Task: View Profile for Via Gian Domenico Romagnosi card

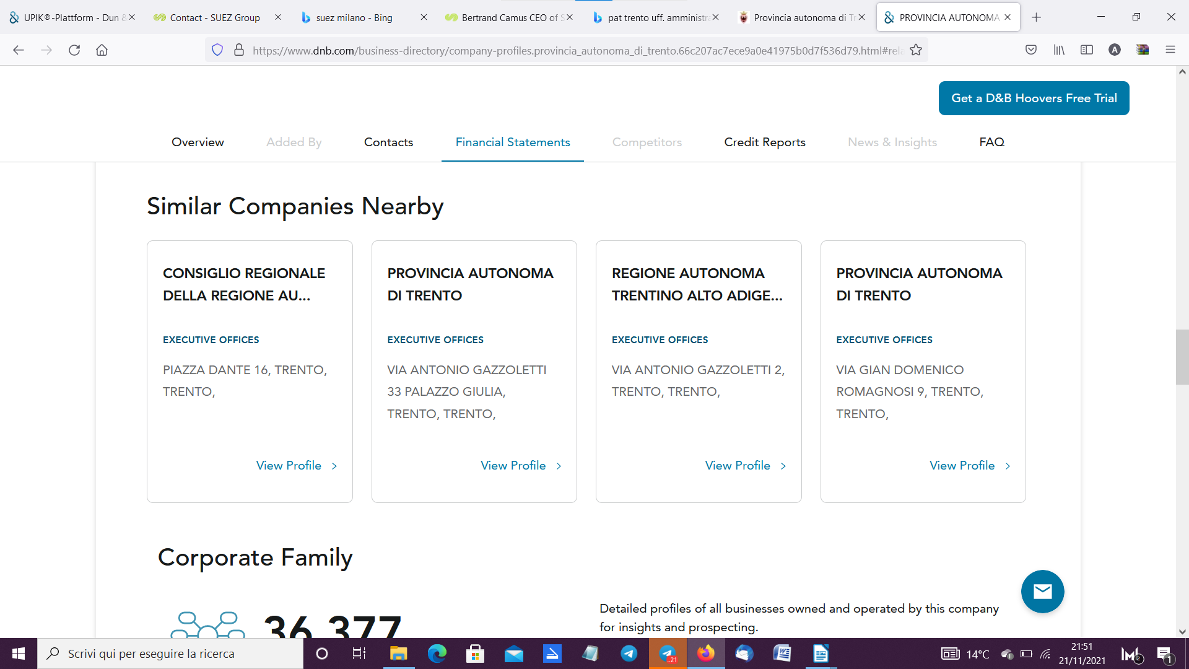Action: pyautogui.click(x=970, y=466)
